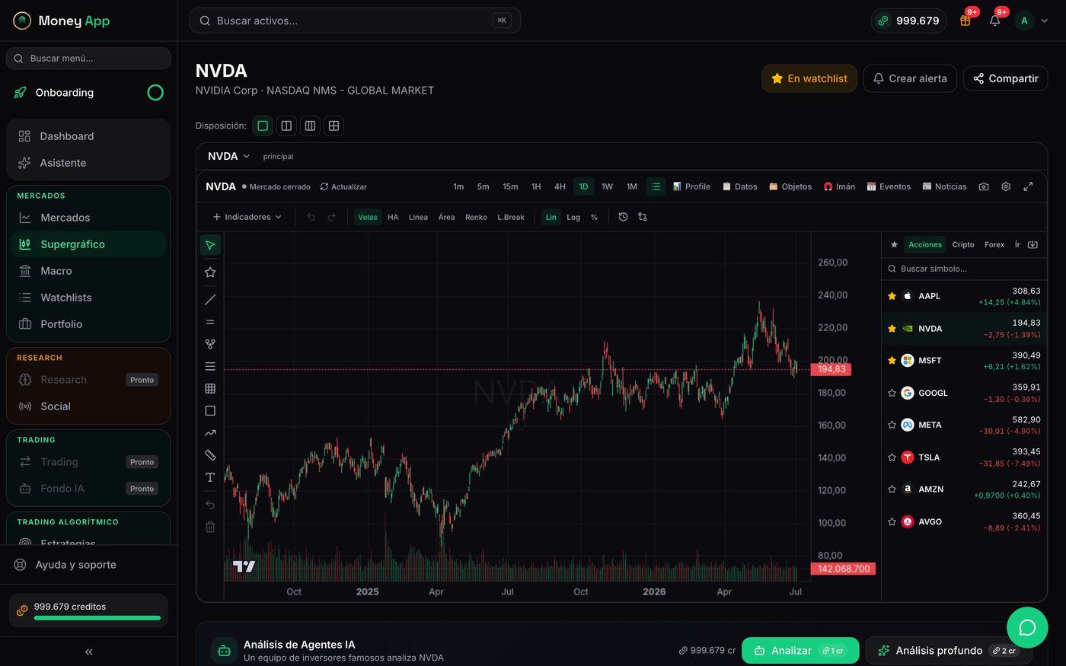Click Análisis profundo button

click(x=949, y=651)
